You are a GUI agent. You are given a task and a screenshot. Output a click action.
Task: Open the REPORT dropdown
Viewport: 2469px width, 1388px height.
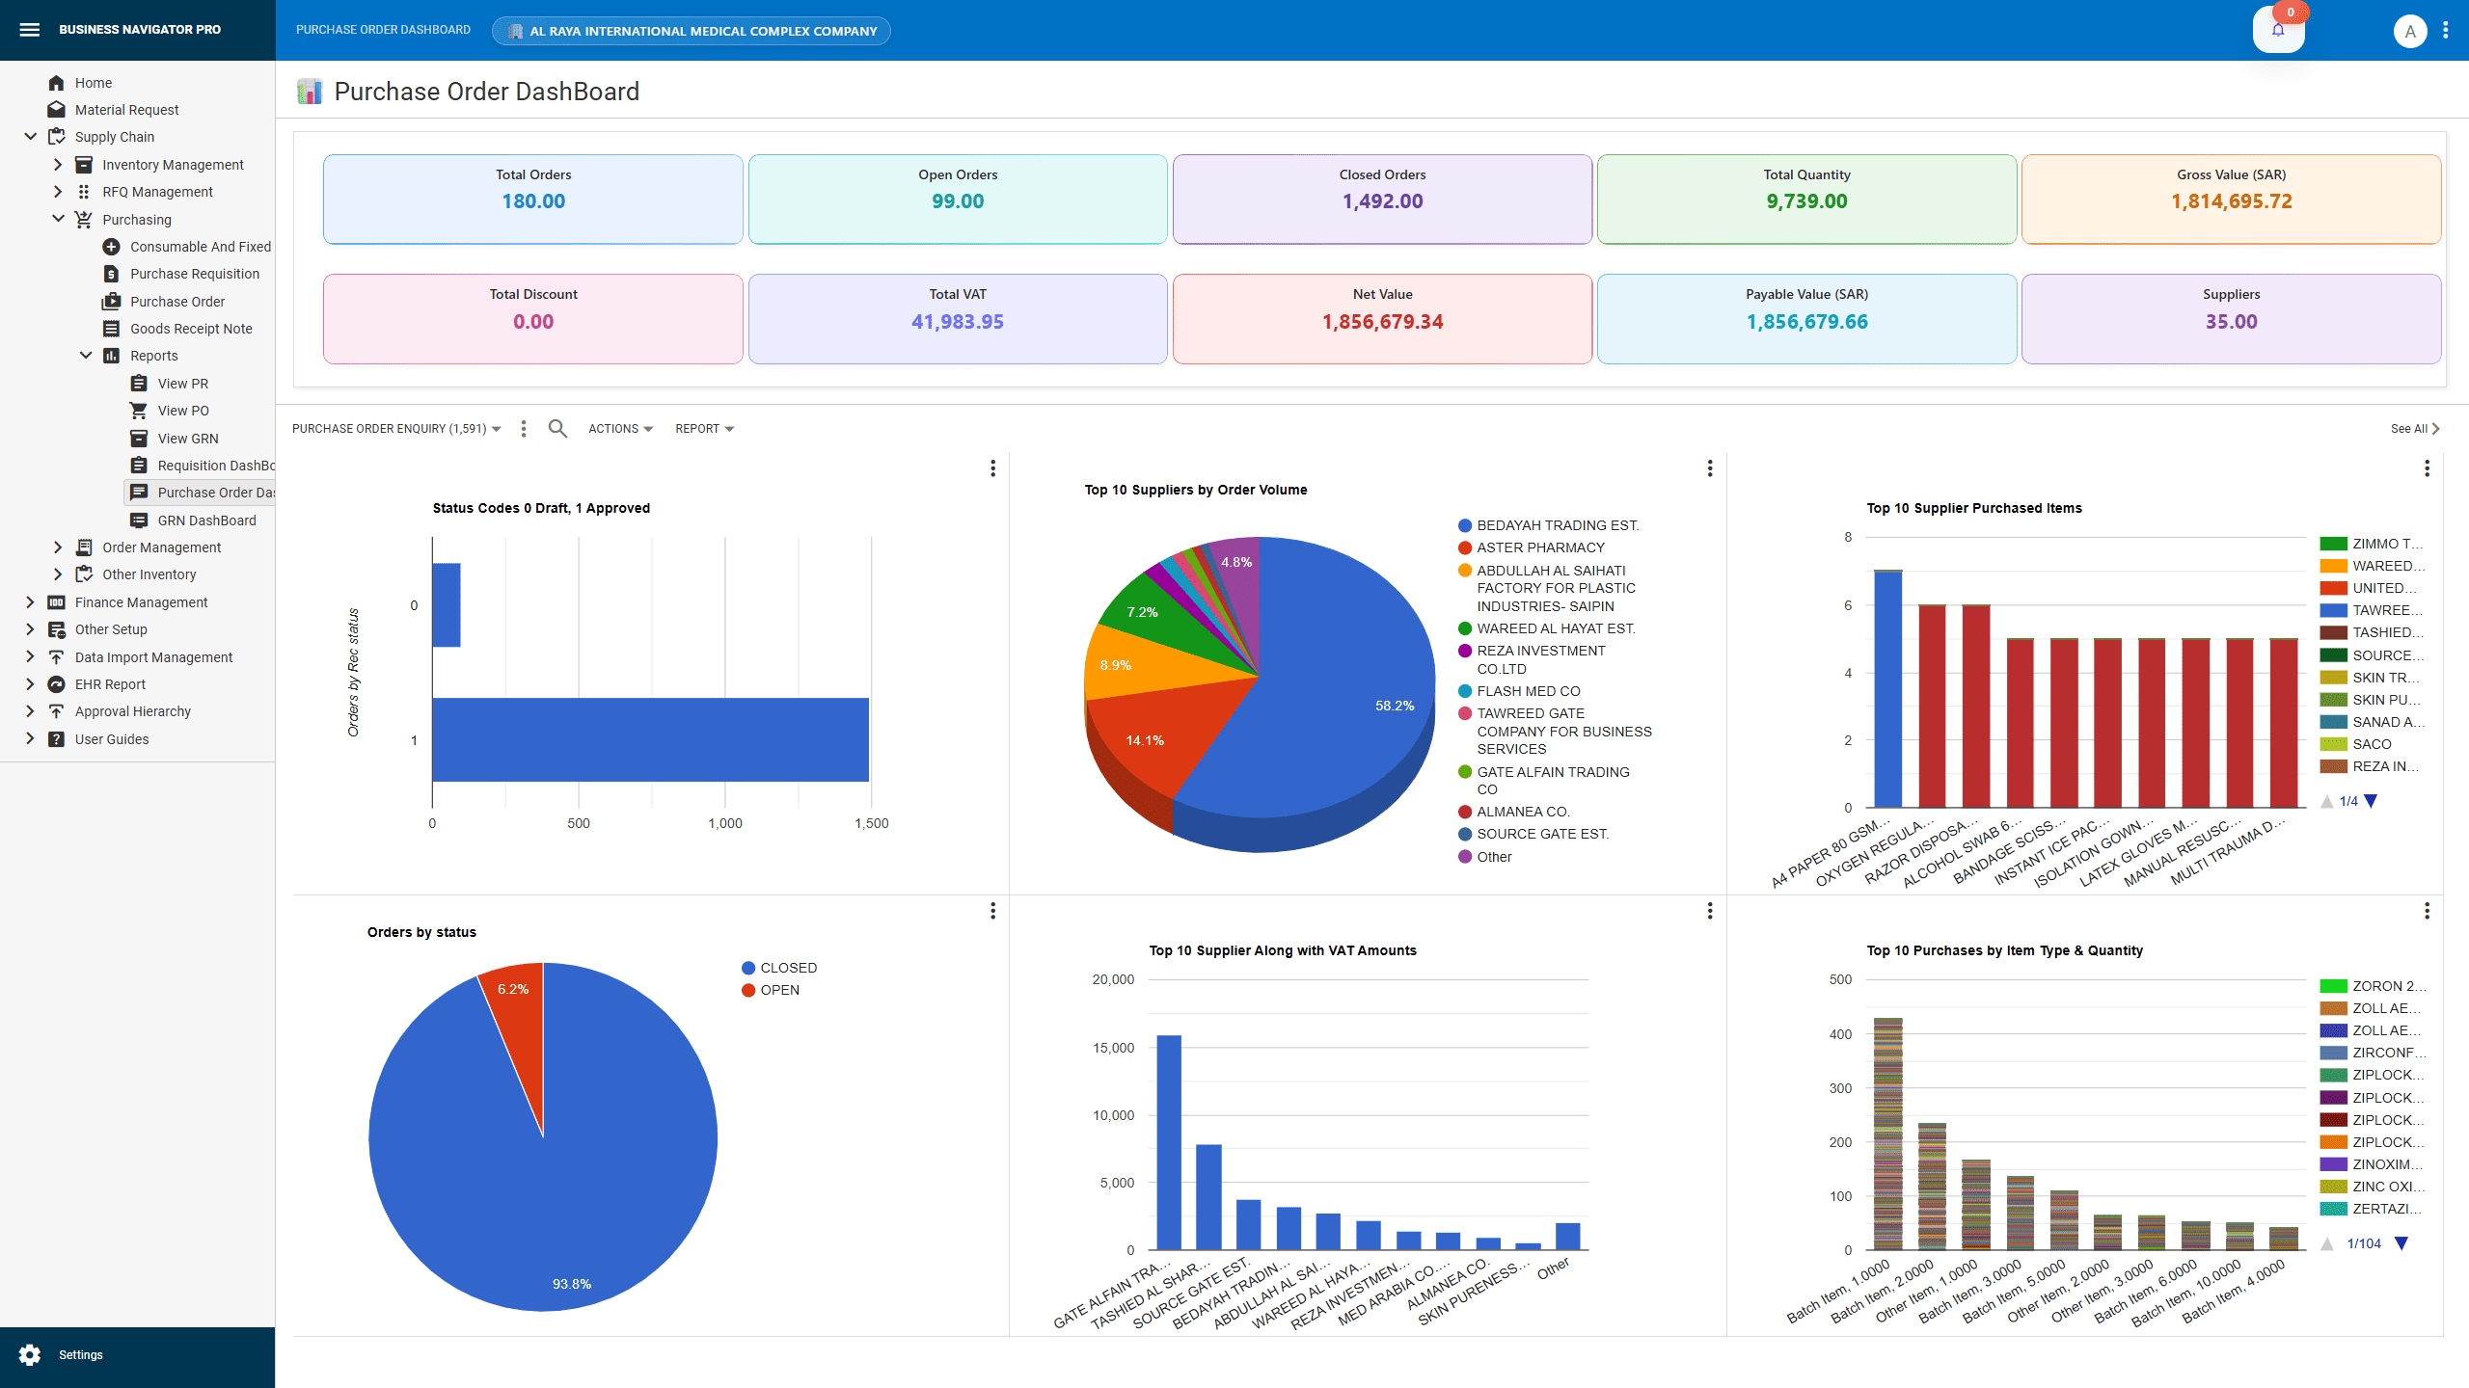[703, 428]
